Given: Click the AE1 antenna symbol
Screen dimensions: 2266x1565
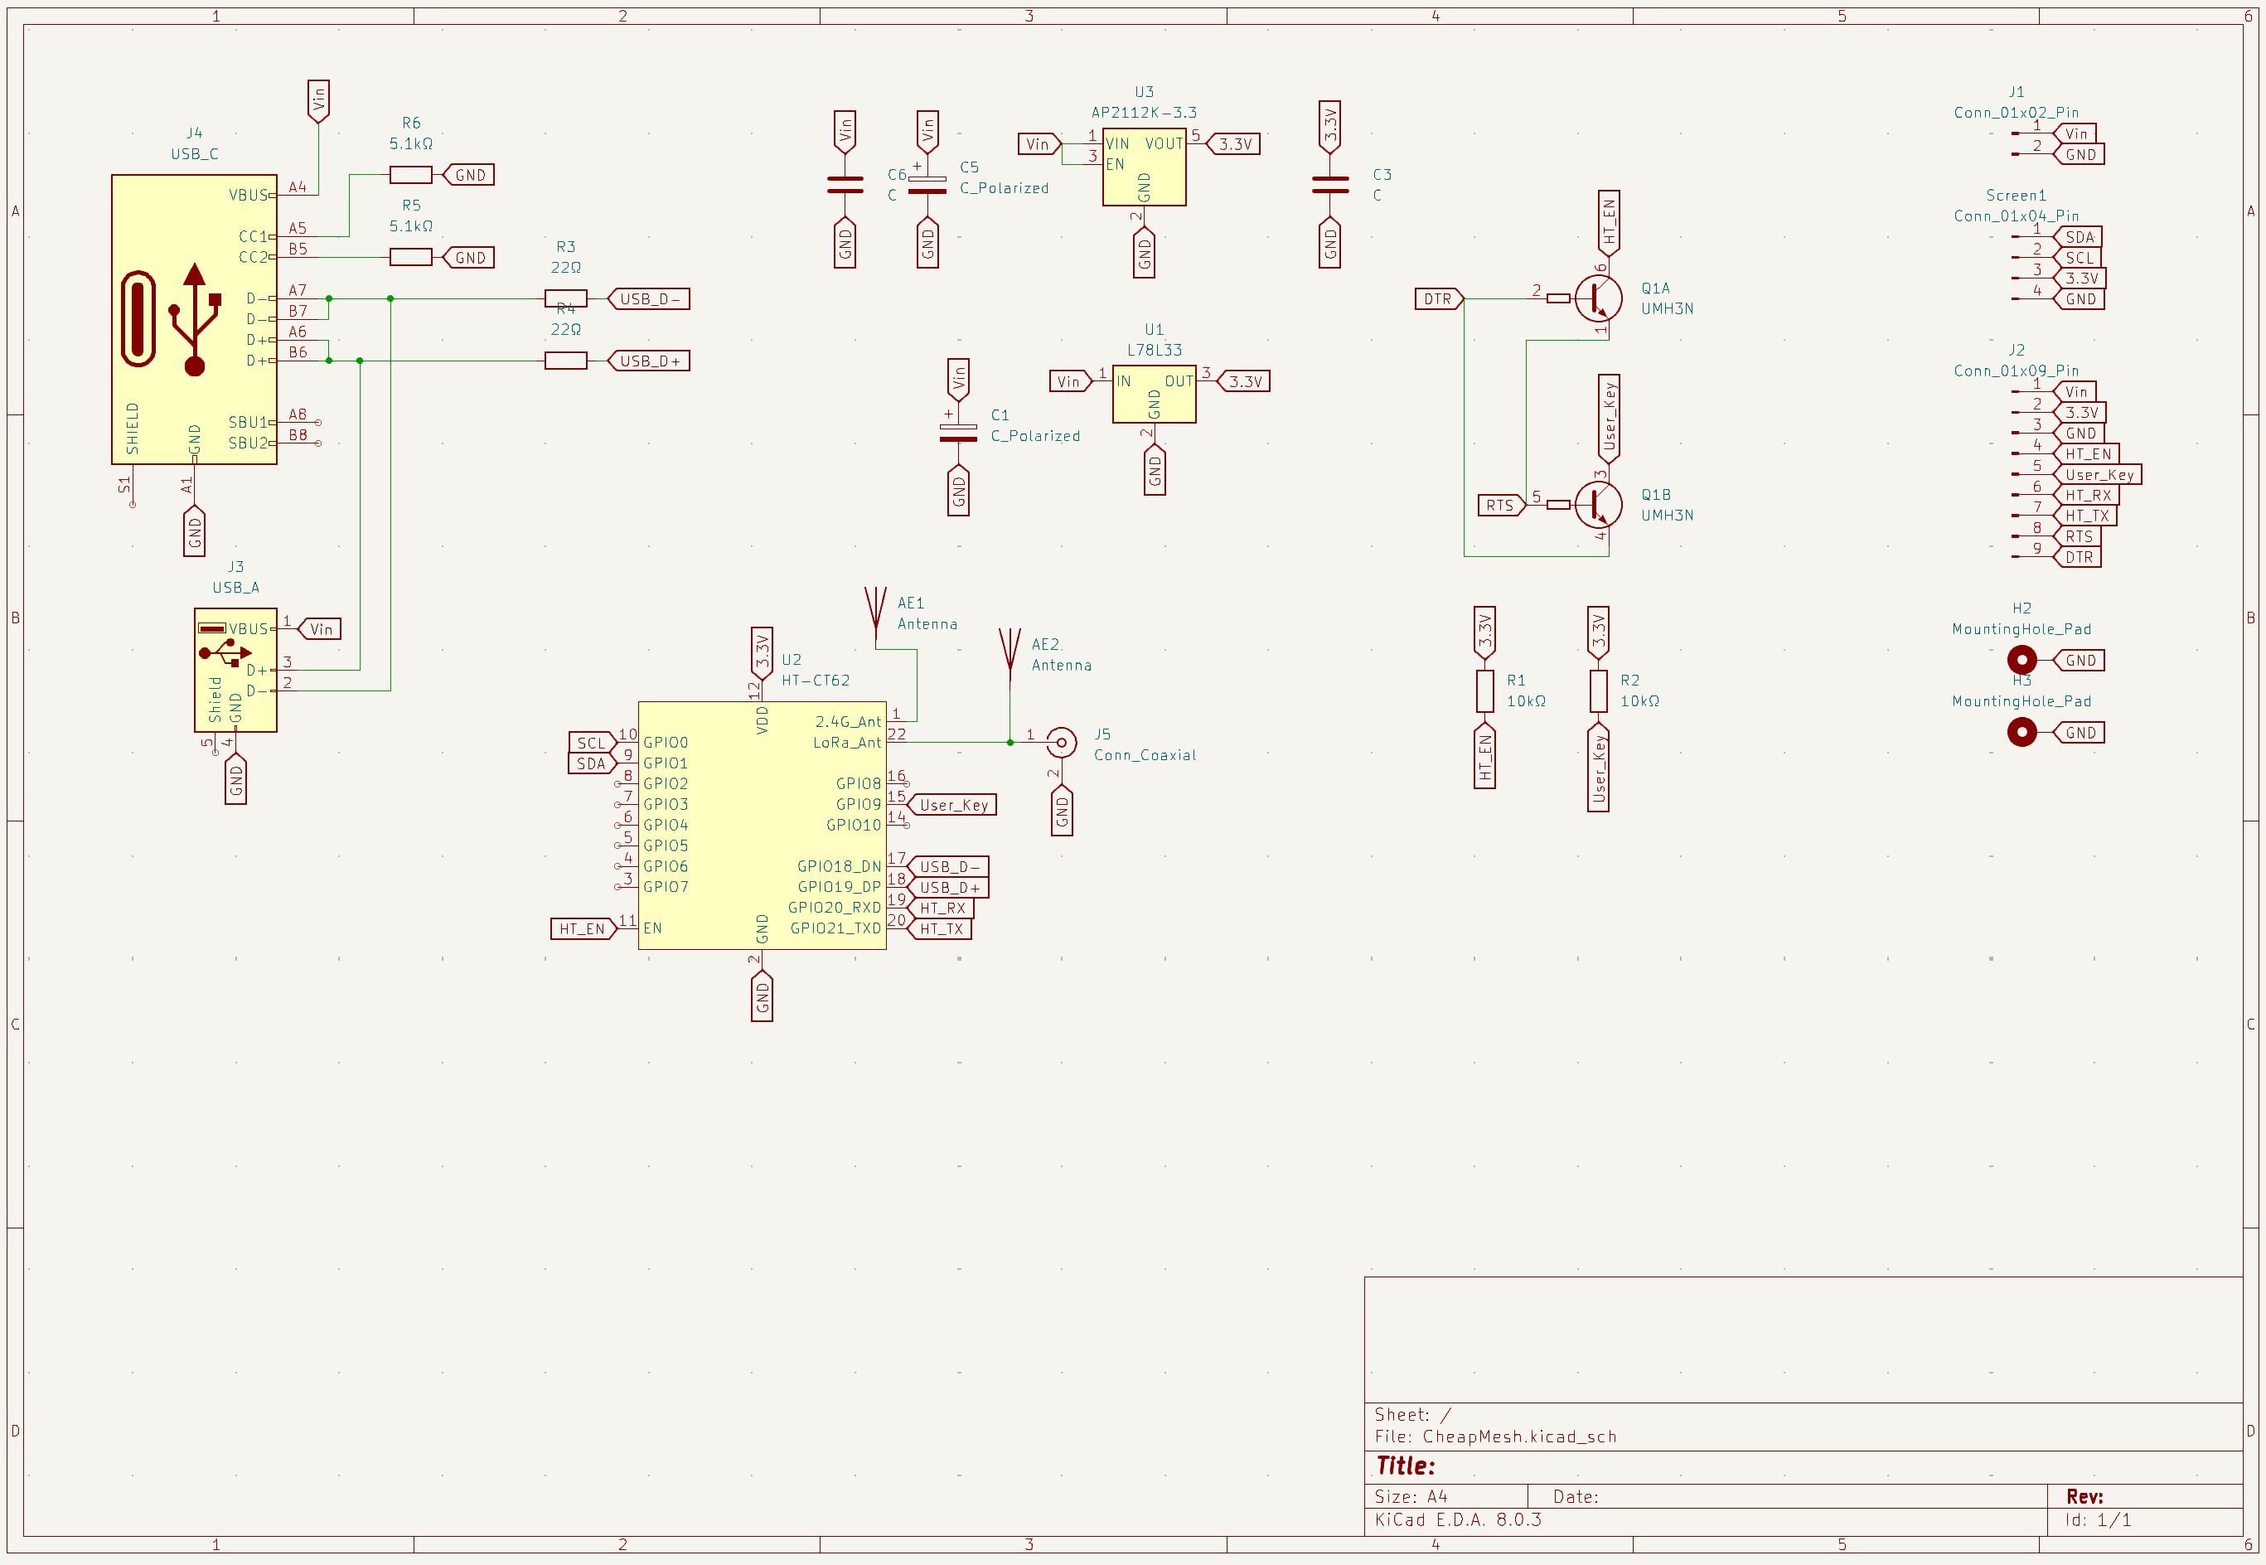Looking at the screenshot, I should [x=875, y=618].
